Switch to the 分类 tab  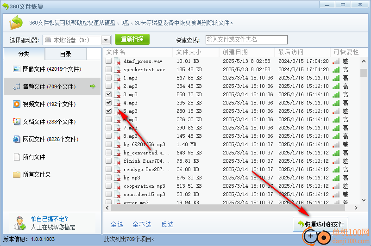(x=24, y=54)
